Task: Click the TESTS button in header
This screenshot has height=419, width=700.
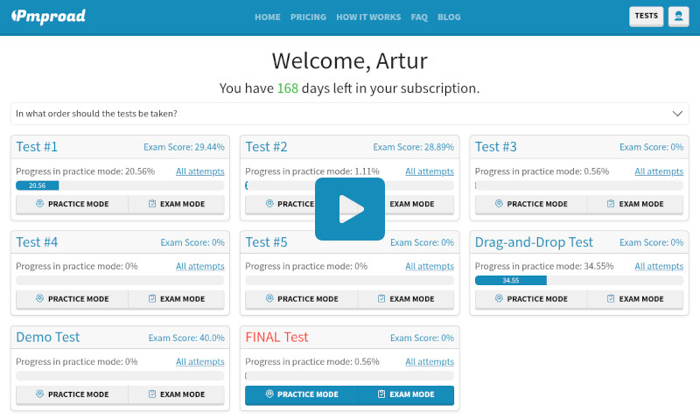Action: pyautogui.click(x=646, y=17)
